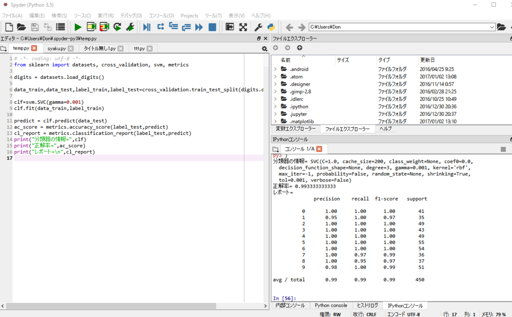Open the PYTHONPATH manager icon
This screenshot has height=317, width=512.
click(271, 27)
